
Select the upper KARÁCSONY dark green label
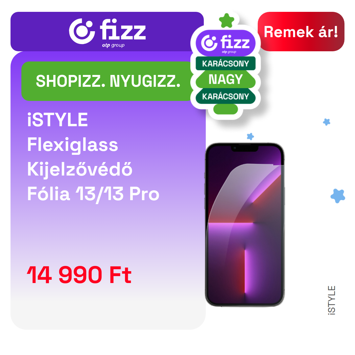coord(225,63)
